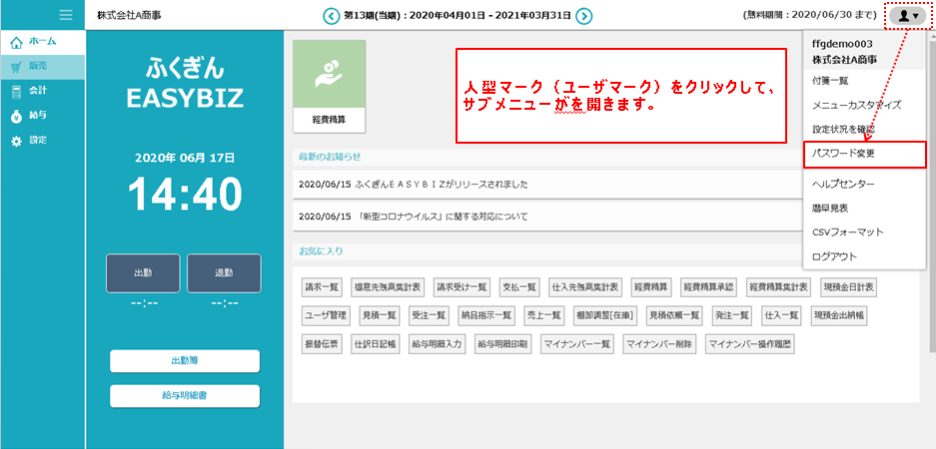The height and width of the screenshot is (449, 936).
Task: Click the 給与明細印刷 favorite button
Action: click(x=502, y=343)
